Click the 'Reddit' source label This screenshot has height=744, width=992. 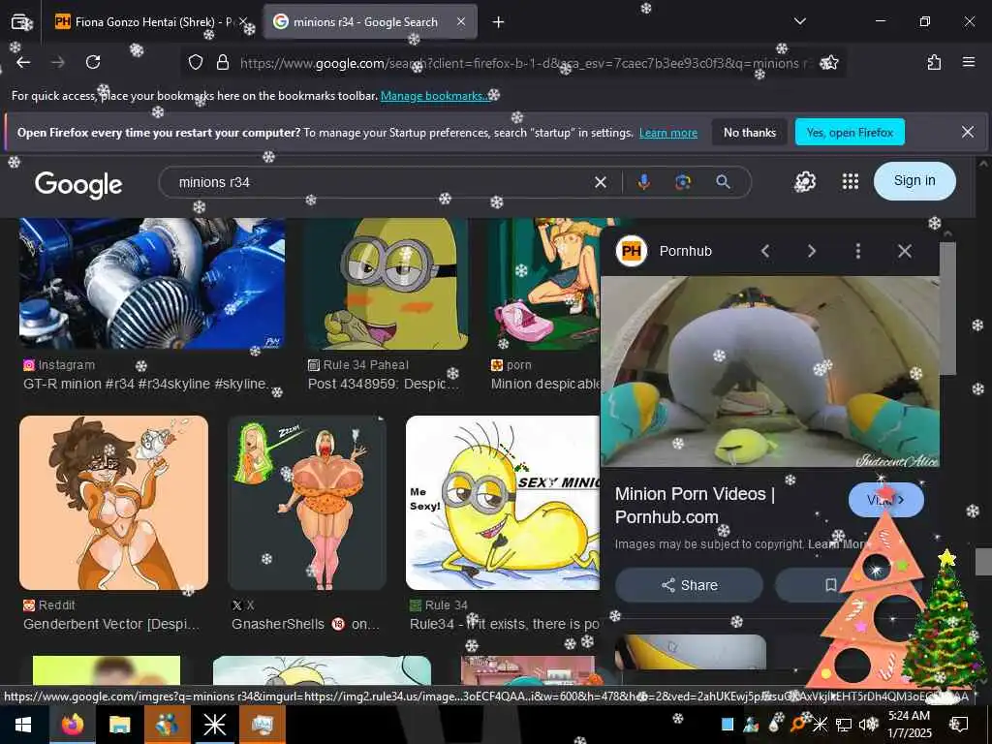57,605
